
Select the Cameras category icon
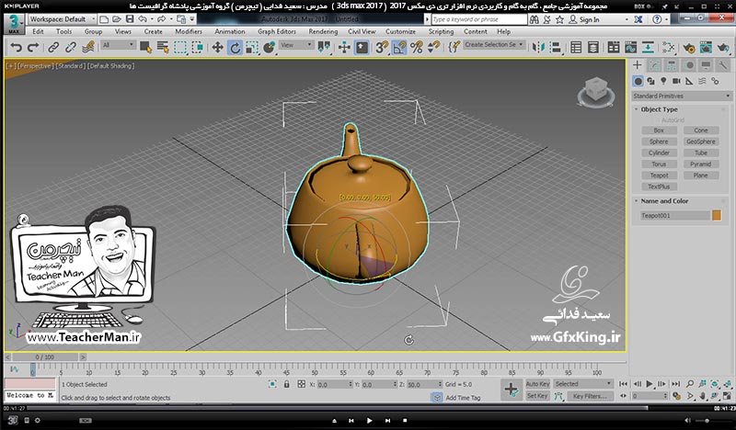[x=676, y=81]
